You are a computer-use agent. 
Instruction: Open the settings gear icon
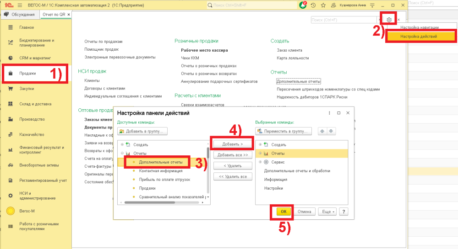pos(389,20)
